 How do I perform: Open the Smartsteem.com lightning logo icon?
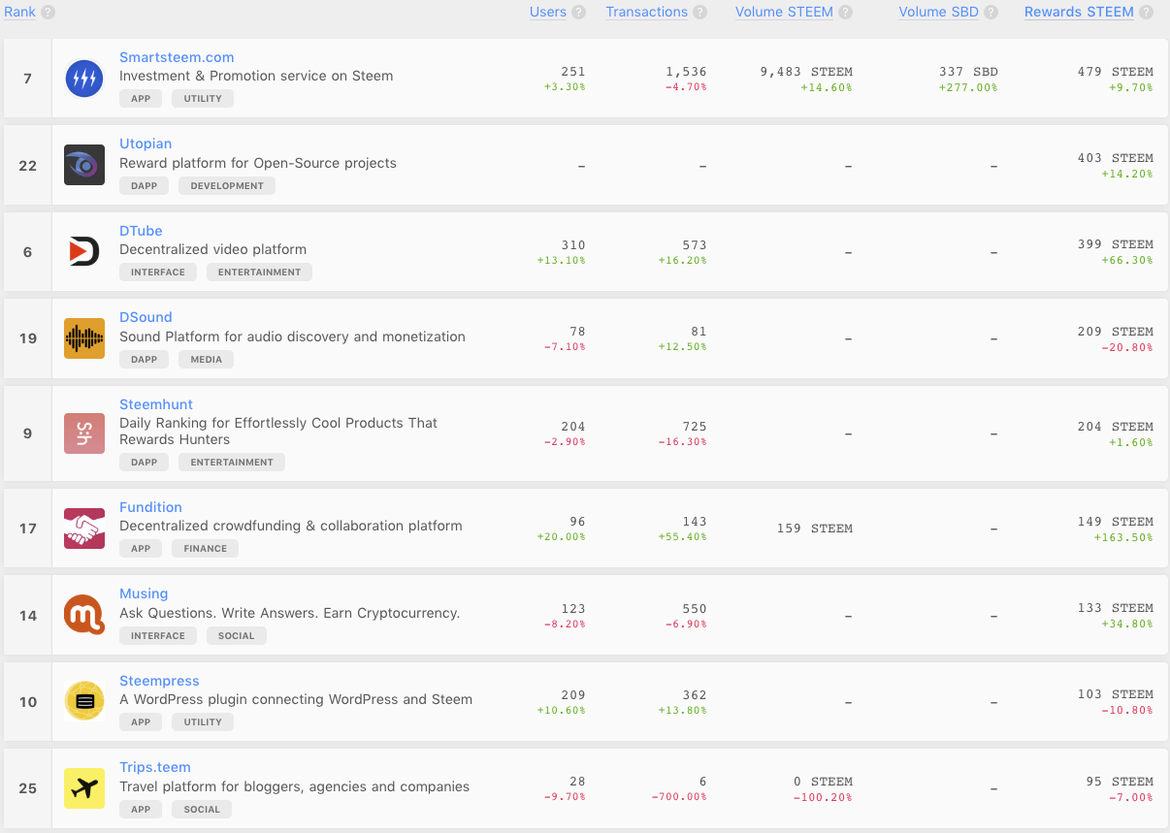(x=84, y=79)
